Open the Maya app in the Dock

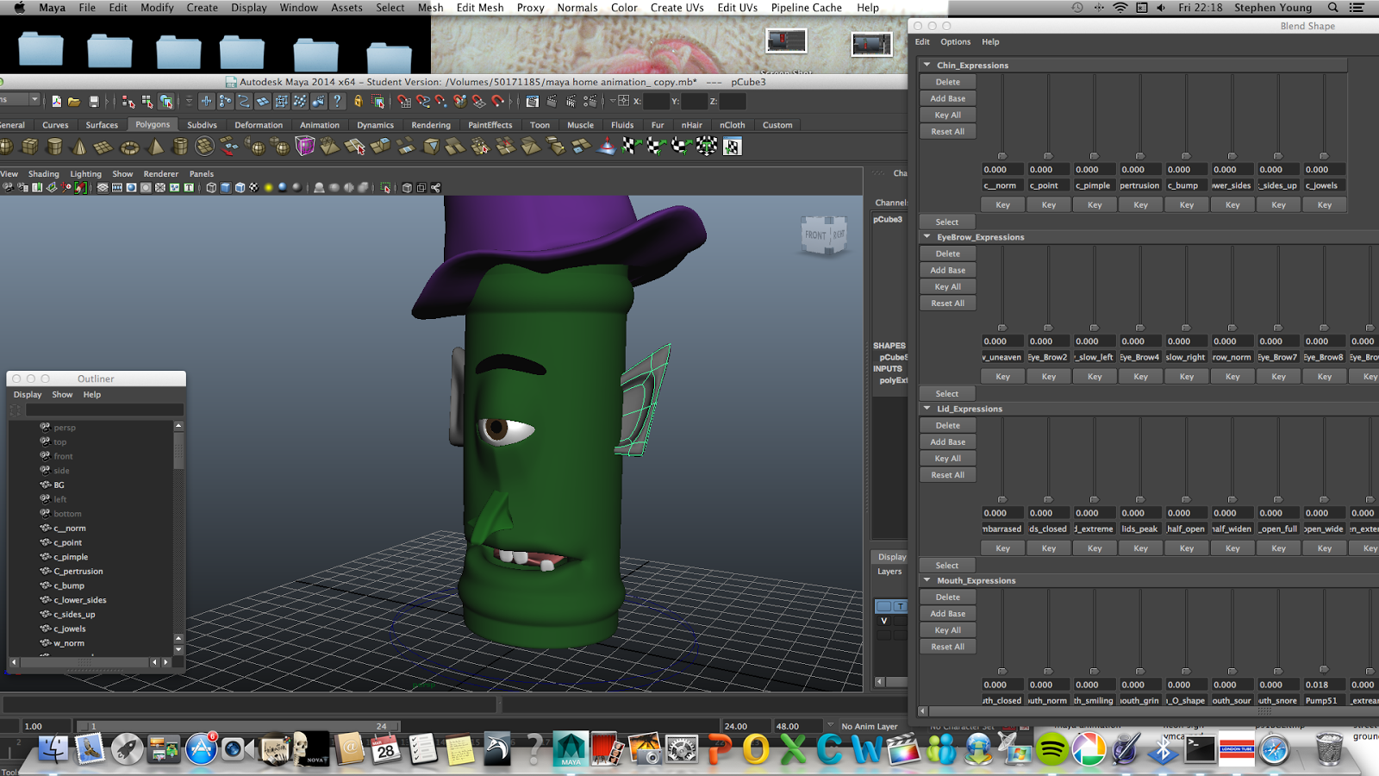[571, 749]
